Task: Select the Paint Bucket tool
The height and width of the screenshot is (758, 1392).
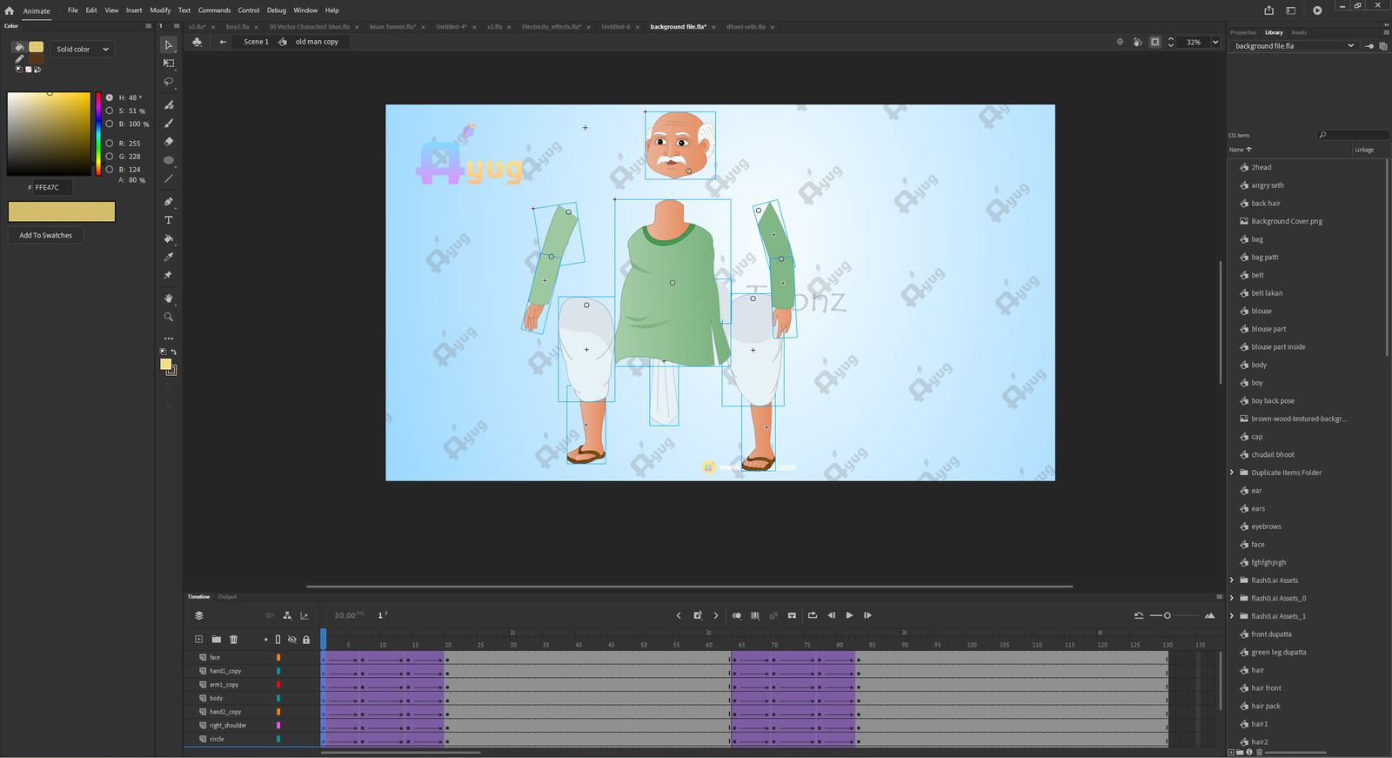Action: click(169, 238)
